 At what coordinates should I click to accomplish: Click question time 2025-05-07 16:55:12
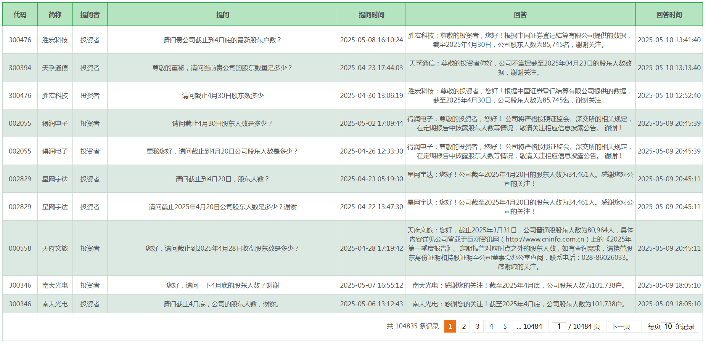(x=371, y=285)
